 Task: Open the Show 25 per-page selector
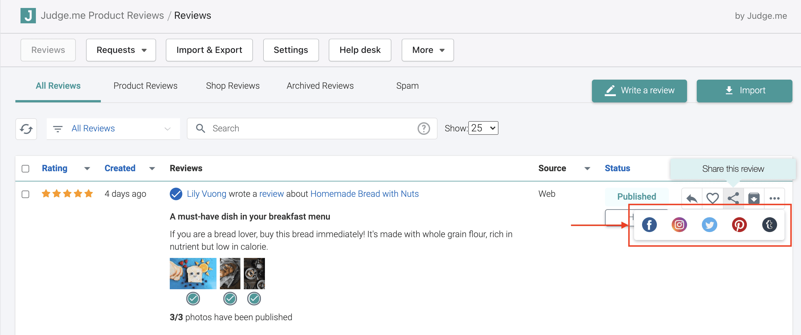tap(483, 128)
